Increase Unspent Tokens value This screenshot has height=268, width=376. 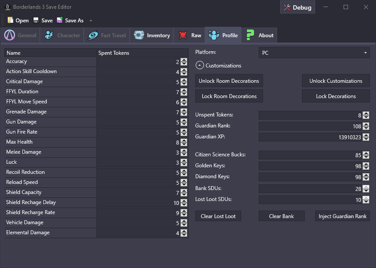click(x=365, y=113)
